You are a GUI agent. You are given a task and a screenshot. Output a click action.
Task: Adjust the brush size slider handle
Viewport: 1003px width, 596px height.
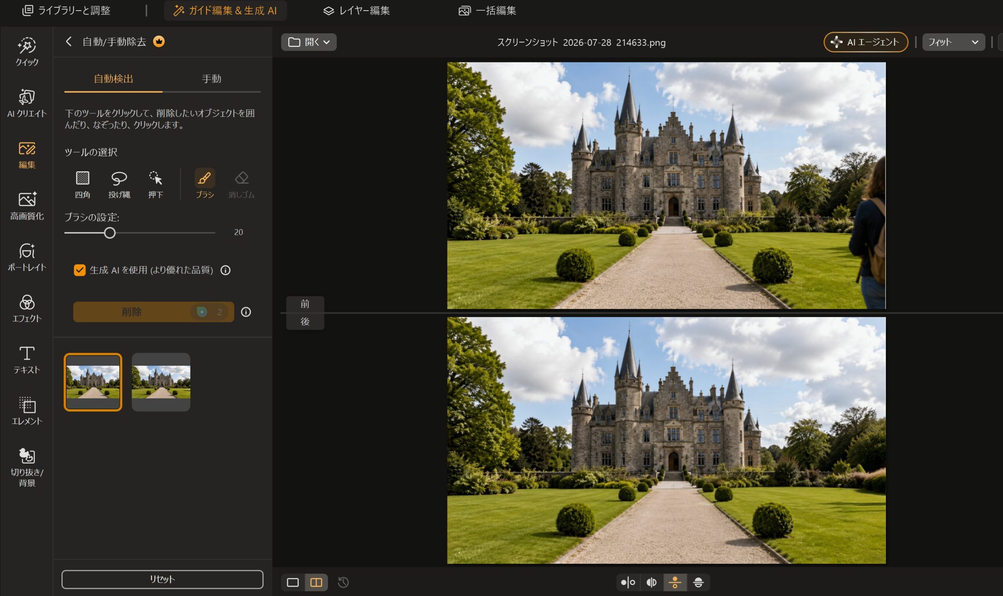click(110, 233)
